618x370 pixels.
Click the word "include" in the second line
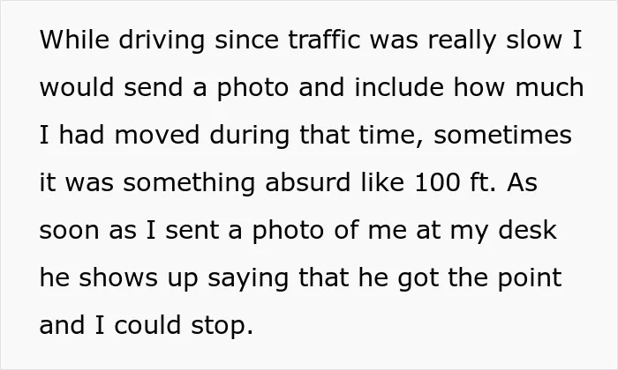click(x=399, y=87)
